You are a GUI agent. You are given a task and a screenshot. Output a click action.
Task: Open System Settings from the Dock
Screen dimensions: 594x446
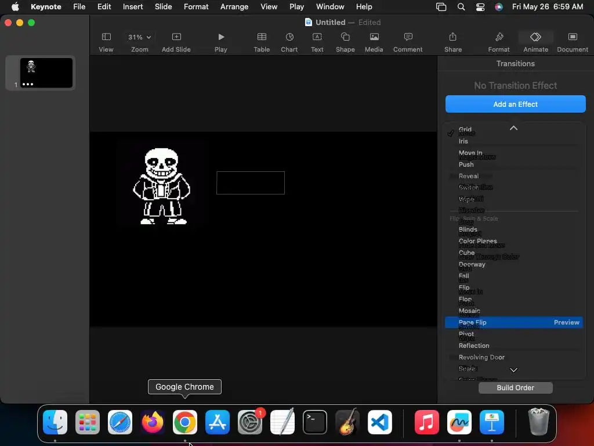(x=250, y=422)
